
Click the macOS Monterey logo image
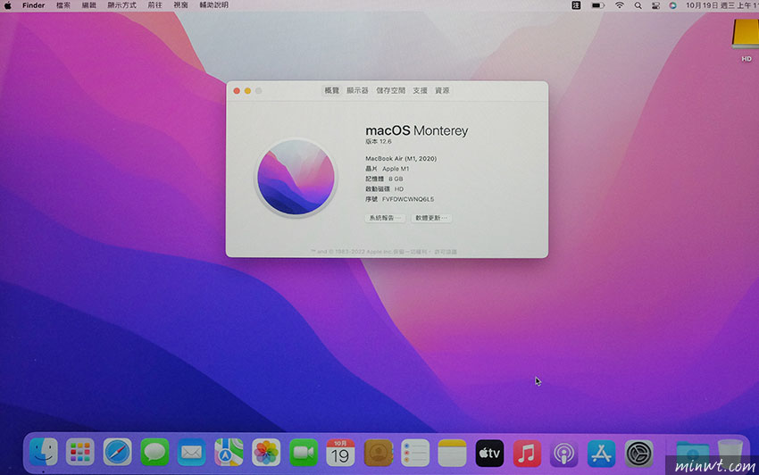pyautogui.click(x=296, y=177)
